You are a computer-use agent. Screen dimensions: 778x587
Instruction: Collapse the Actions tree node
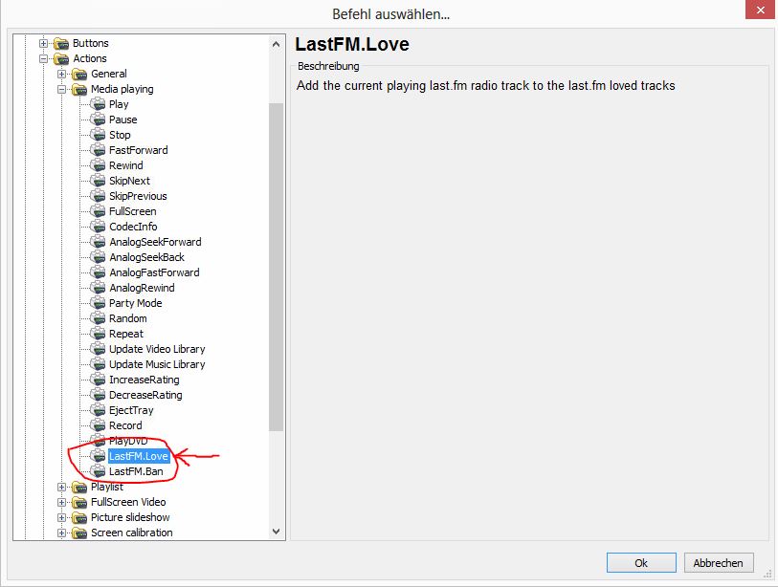44,58
